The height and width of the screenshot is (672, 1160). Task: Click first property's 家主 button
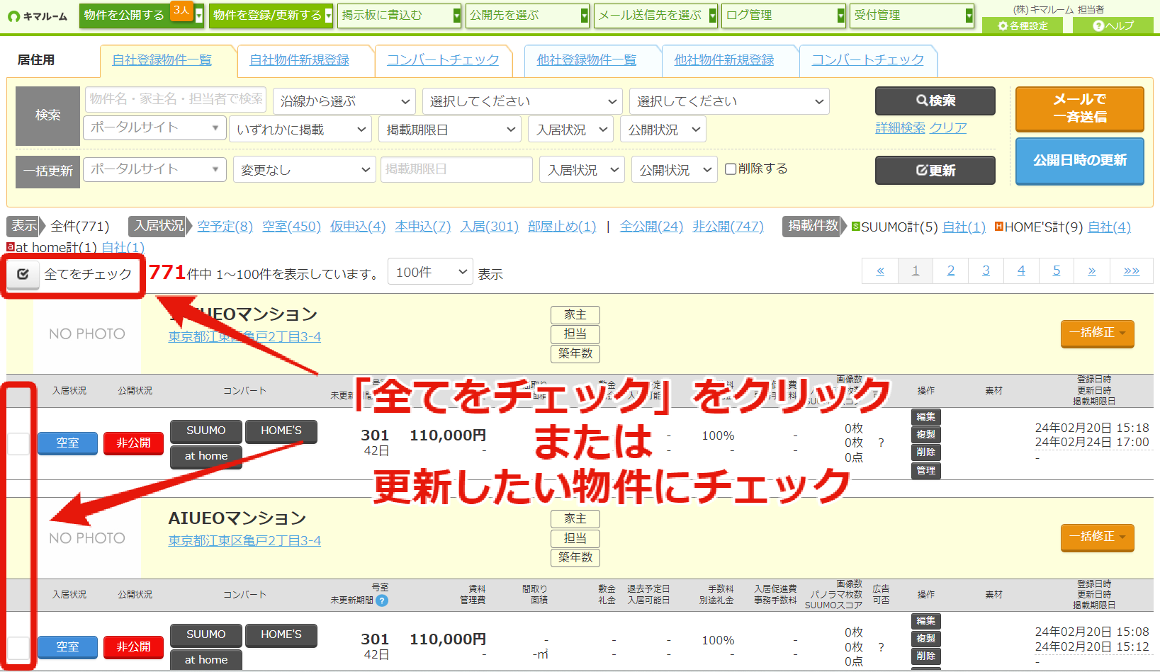[x=575, y=314]
